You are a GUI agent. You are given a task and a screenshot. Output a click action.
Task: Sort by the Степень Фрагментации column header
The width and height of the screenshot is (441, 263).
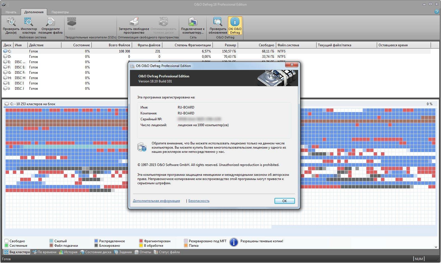tap(187, 45)
